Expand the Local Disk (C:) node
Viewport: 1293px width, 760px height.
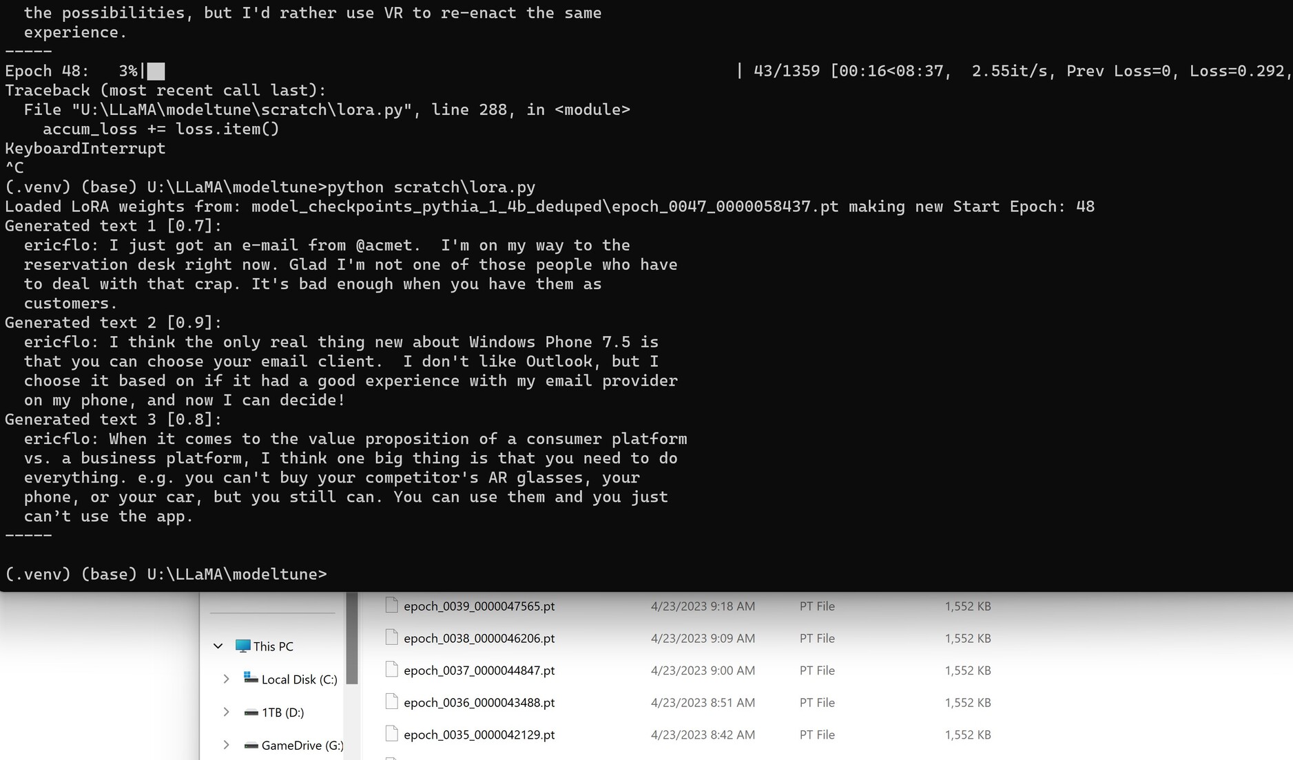point(226,679)
